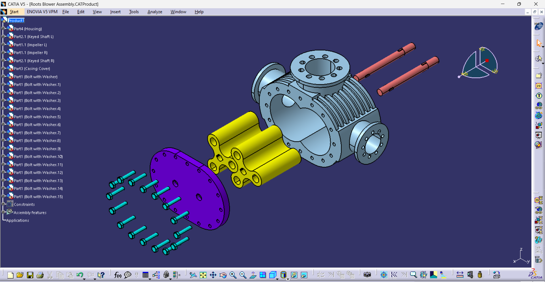This screenshot has height=282, width=545.
Task: Click ENOVIA V5 VPM menu
Action: coord(42,12)
